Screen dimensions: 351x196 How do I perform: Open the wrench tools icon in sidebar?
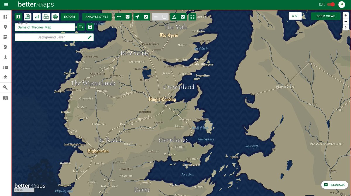pos(5,88)
